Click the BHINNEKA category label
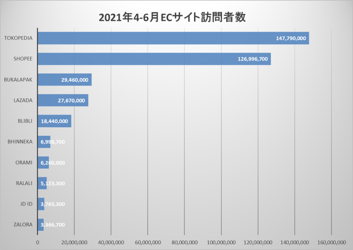The width and height of the screenshot is (353, 250). [20, 142]
